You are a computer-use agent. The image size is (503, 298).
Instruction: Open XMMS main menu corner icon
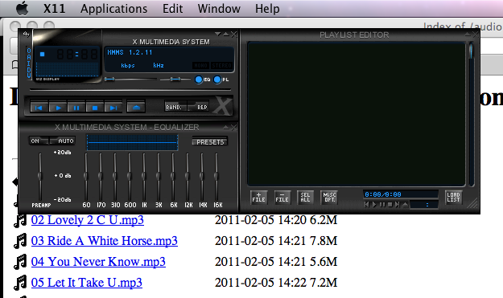pyautogui.click(x=27, y=34)
